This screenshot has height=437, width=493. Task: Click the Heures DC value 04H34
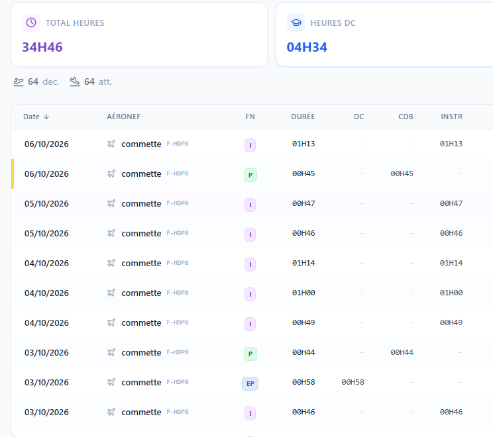pyautogui.click(x=307, y=47)
